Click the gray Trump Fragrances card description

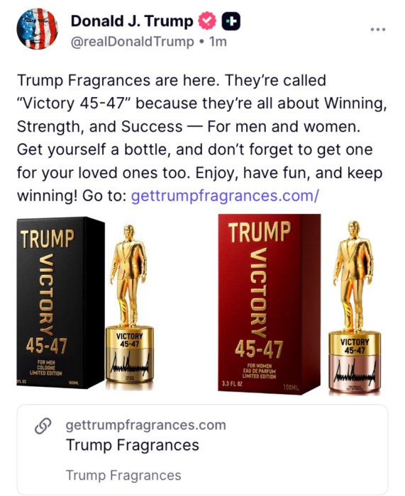click(123, 475)
